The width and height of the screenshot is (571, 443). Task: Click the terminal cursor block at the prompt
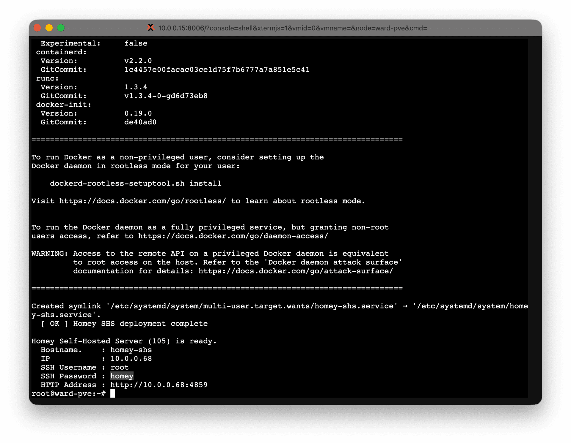point(113,394)
